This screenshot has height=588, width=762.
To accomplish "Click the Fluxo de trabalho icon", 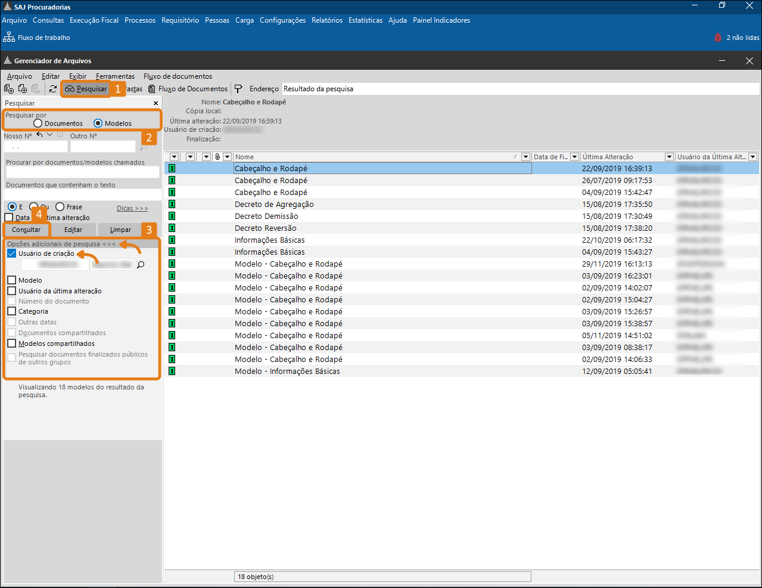I will pyautogui.click(x=9, y=38).
